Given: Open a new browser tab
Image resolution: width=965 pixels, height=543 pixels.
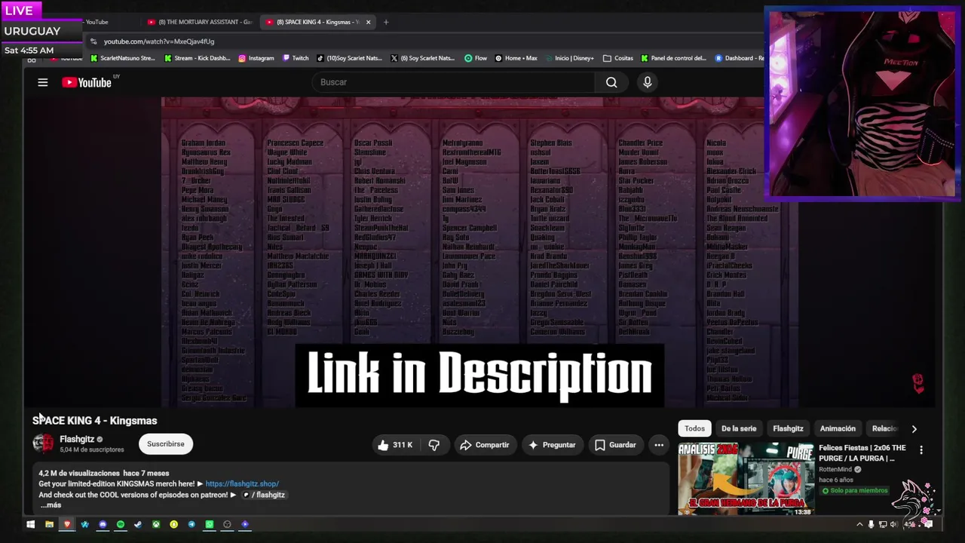Looking at the screenshot, I should pyautogui.click(x=386, y=22).
